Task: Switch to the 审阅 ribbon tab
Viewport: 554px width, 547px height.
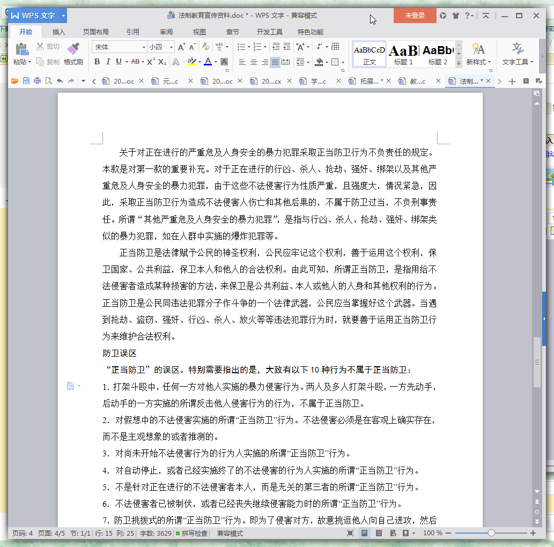Action: 166,32
